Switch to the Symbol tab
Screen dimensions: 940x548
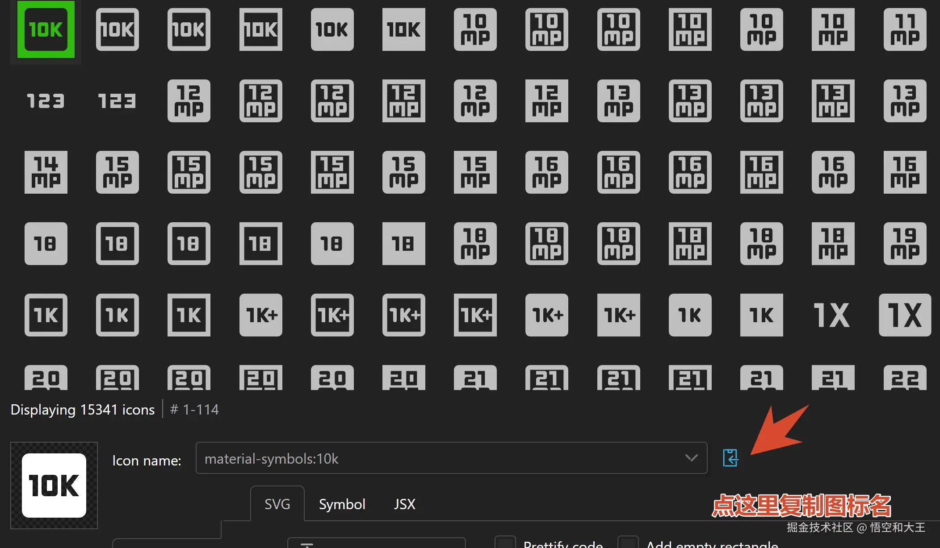[x=342, y=504]
